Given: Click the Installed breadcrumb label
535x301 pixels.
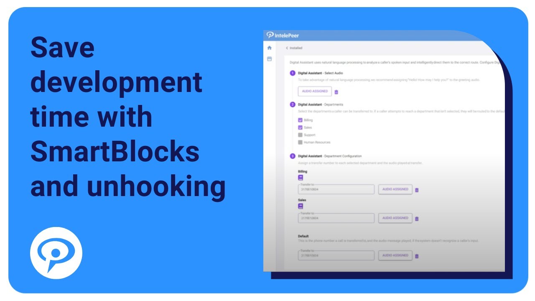Looking at the screenshot, I should click(x=296, y=48).
